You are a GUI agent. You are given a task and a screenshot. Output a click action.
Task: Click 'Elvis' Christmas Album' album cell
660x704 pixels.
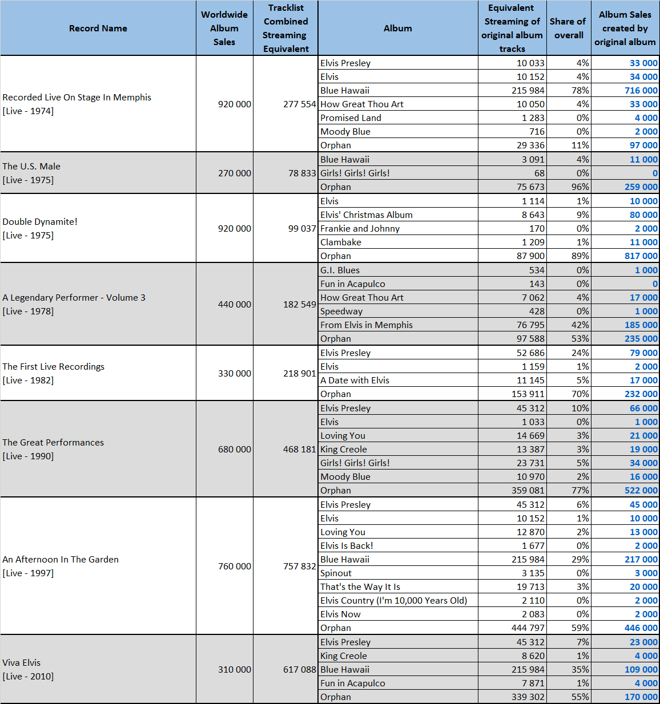point(398,215)
